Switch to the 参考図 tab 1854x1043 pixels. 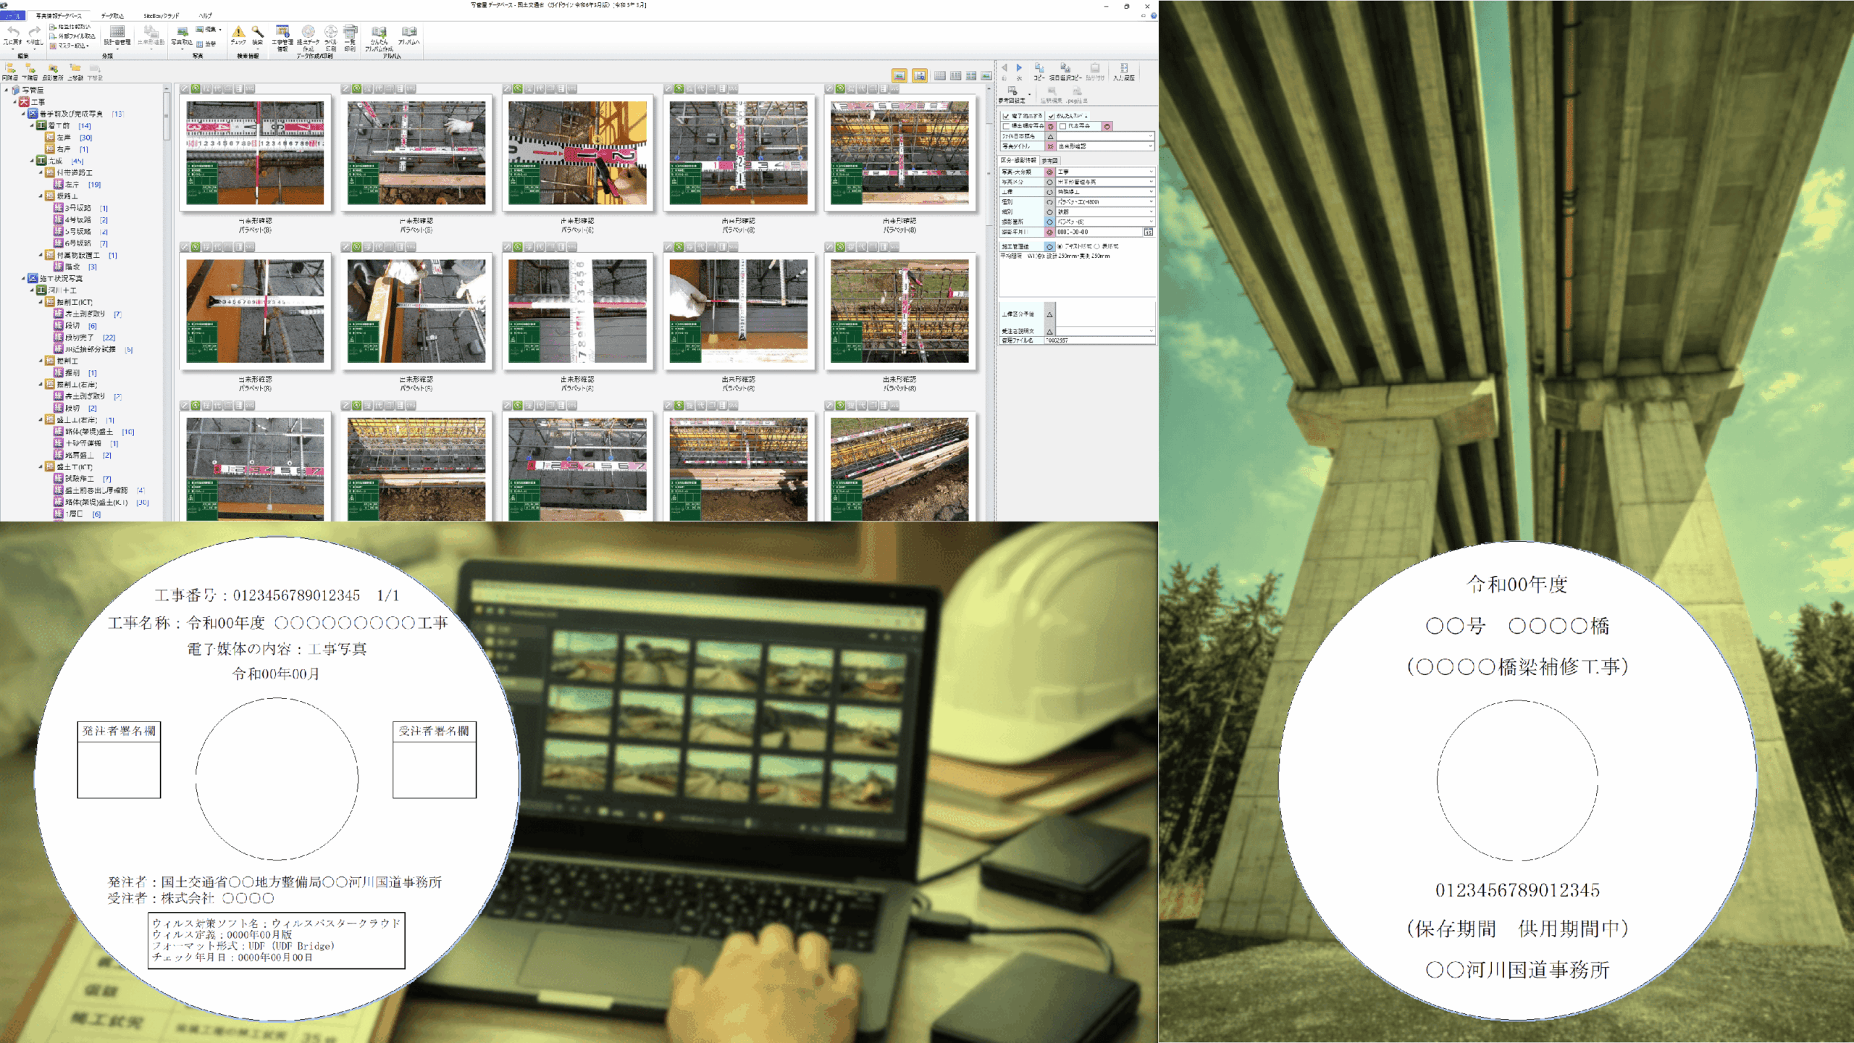(x=1050, y=160)
